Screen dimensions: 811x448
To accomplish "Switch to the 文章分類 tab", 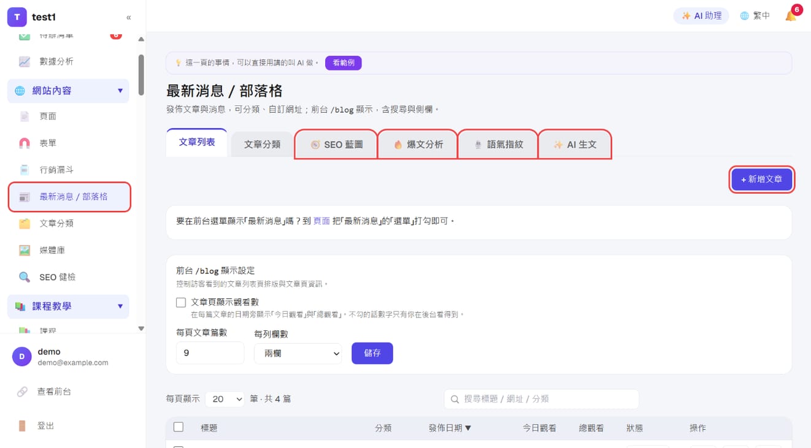I will coord(262,145).
